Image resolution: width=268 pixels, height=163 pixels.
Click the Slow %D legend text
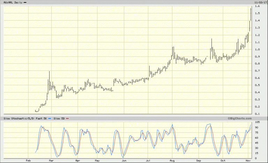tap(59, 119)
